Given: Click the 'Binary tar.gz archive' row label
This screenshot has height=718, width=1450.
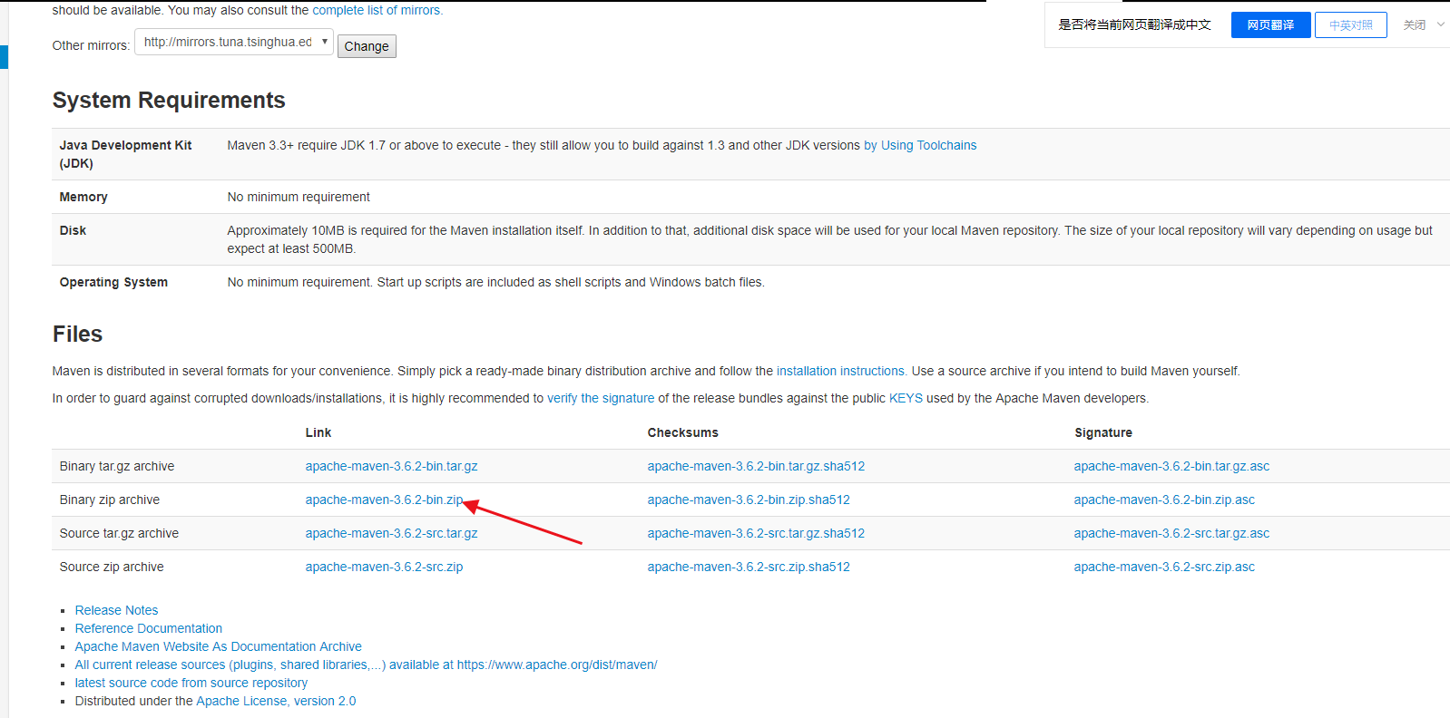Looking at the screenshot, I should (x=117, y=466).
